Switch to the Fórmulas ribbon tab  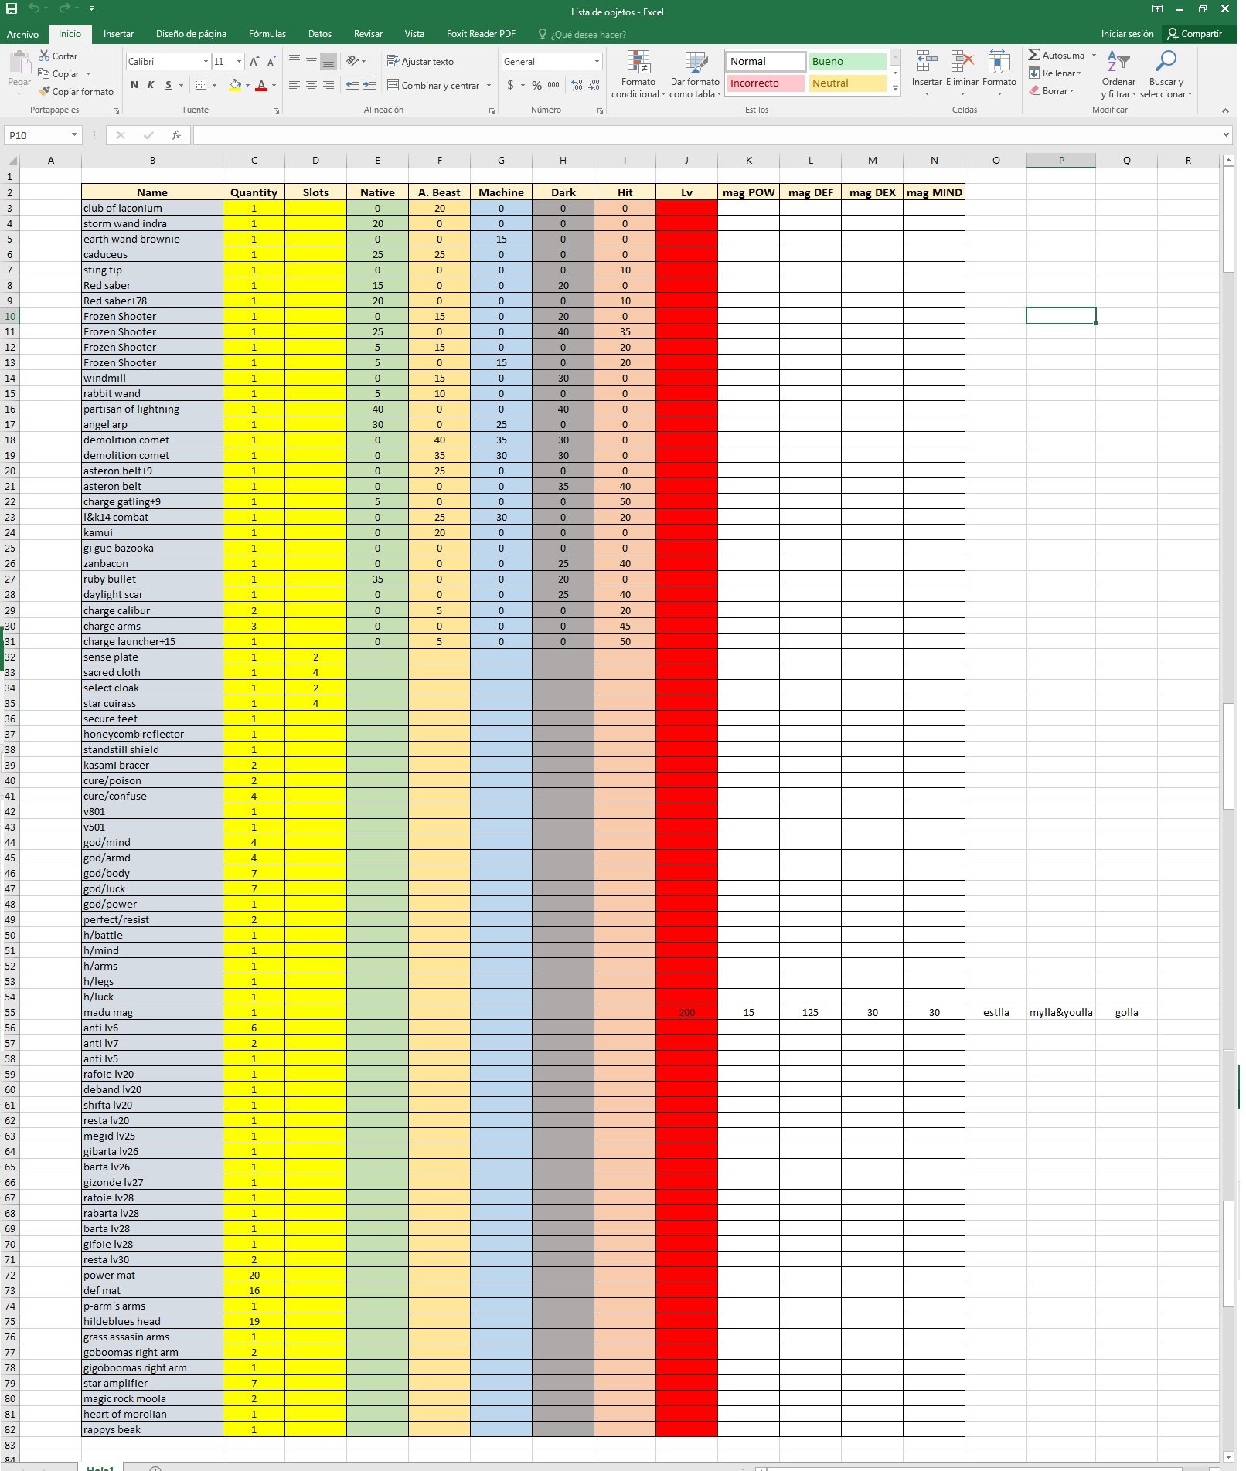[x=267, y=34]
